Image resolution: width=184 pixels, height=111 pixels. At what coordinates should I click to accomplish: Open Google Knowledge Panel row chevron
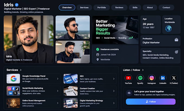(58, 79)
